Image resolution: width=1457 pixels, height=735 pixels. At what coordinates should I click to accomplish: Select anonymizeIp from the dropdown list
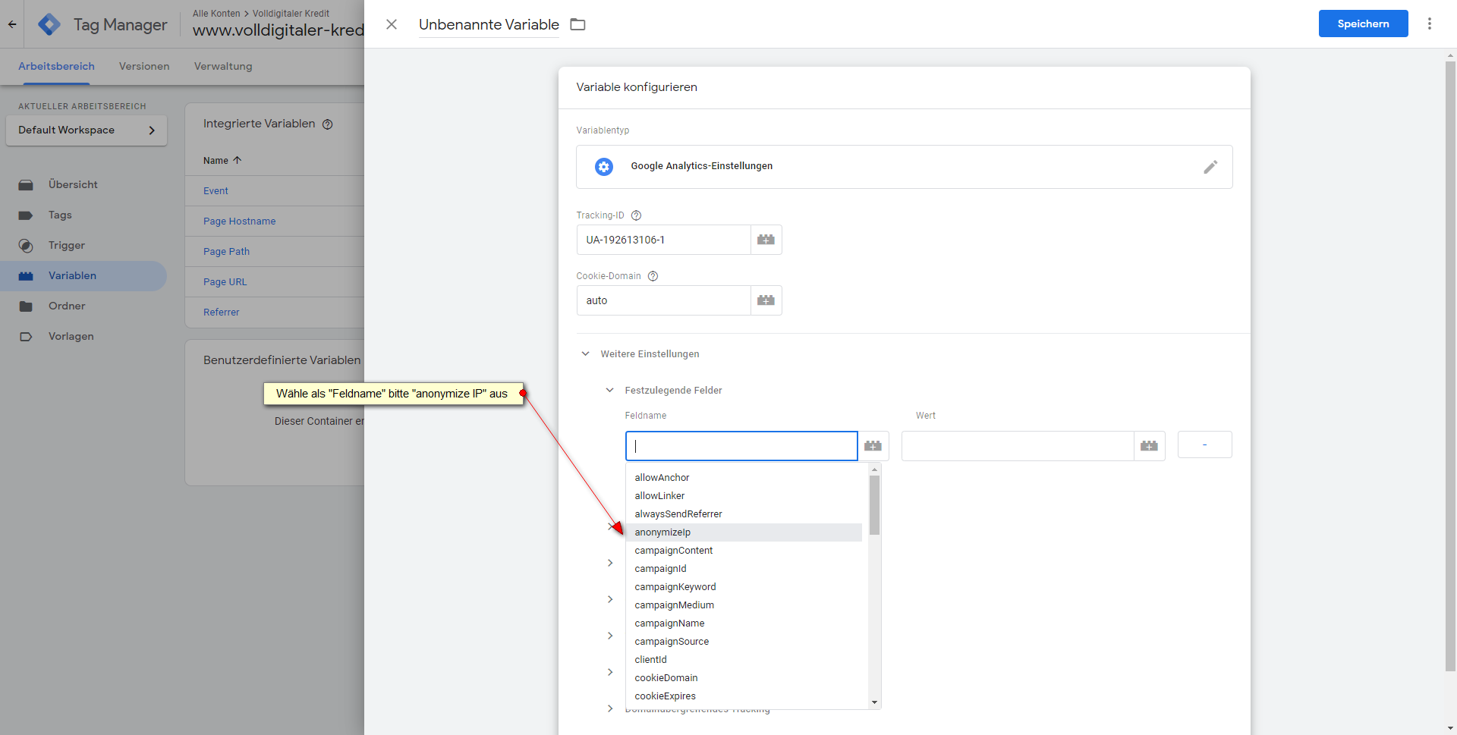click(662, 532)
